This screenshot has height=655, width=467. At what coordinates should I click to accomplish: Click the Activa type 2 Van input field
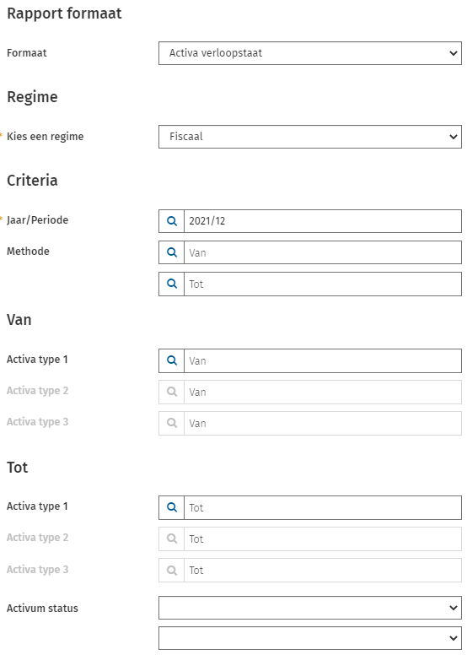(x=323, y=392)
